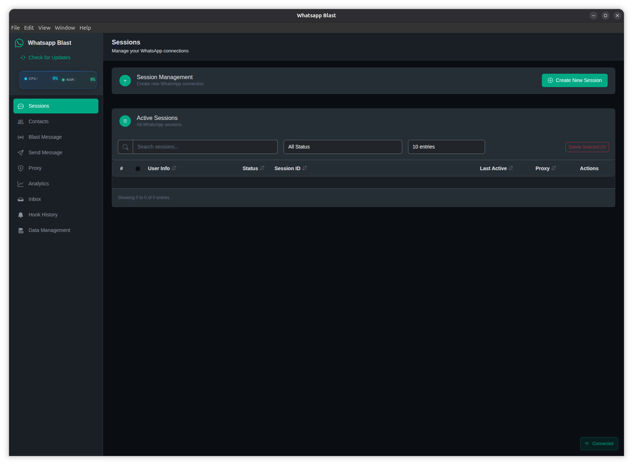This screenshot has width=633, height=465.
Task: Select the Send Message paper-plane icon
Action: (21, 152)
